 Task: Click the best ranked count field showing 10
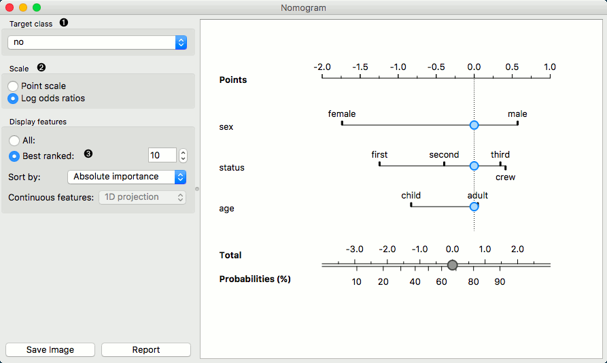point(162,156)
